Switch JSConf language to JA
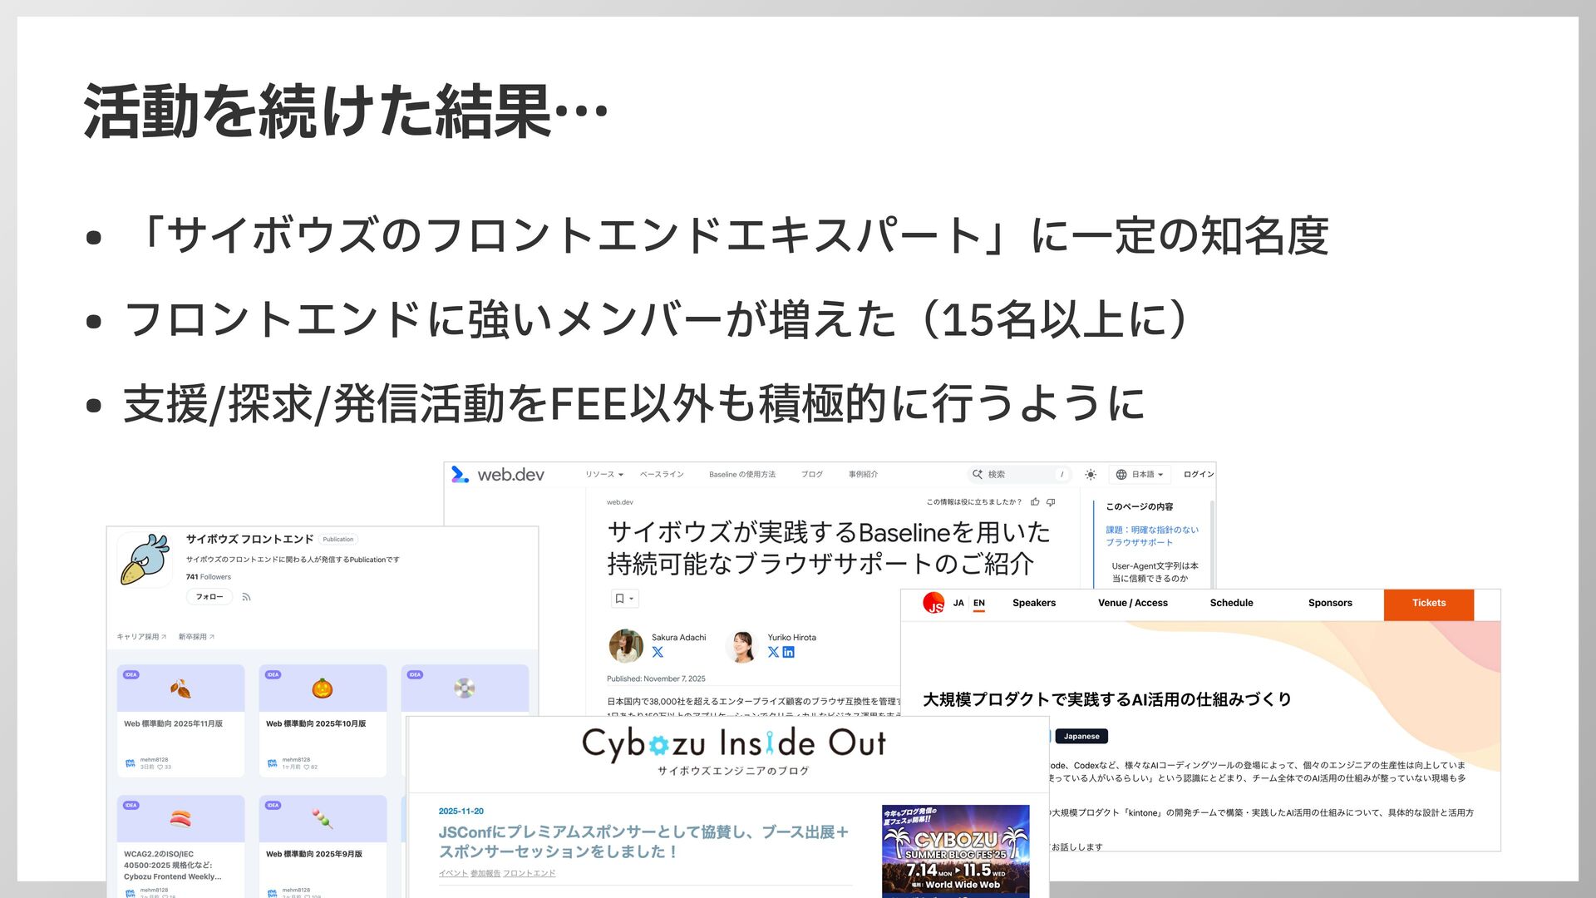Viewport: 1596px width, 898px height. tap(958, 603)
